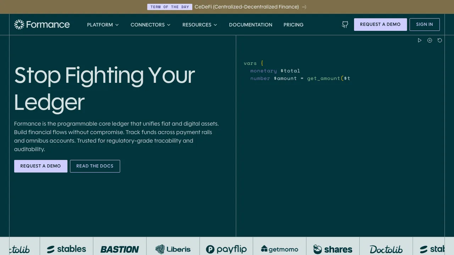Open the Documentation page
Viewport: 454px width, 255px height.
(x=251, y=25)
